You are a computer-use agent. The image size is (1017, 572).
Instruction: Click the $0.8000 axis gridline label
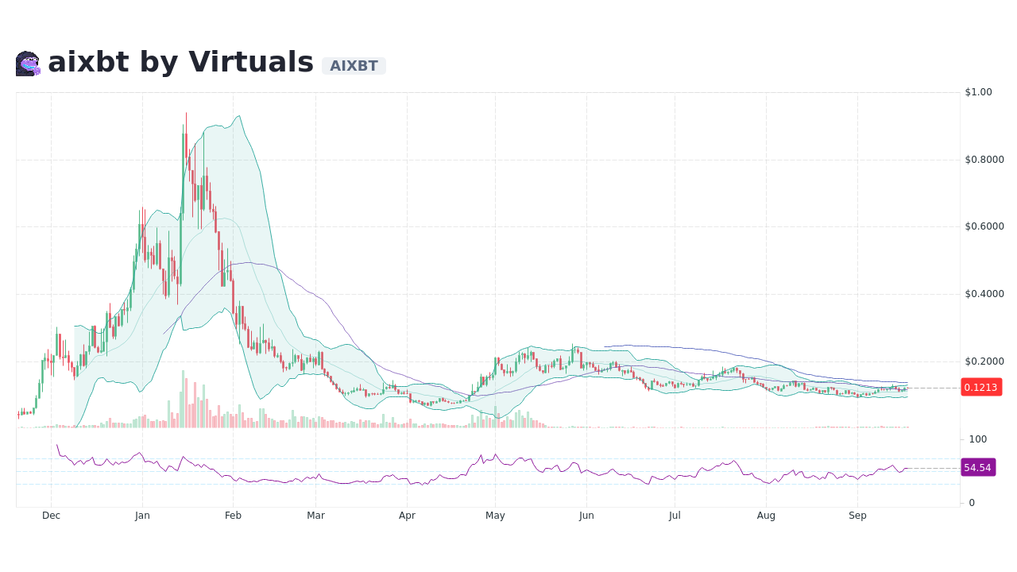(983, 159)
